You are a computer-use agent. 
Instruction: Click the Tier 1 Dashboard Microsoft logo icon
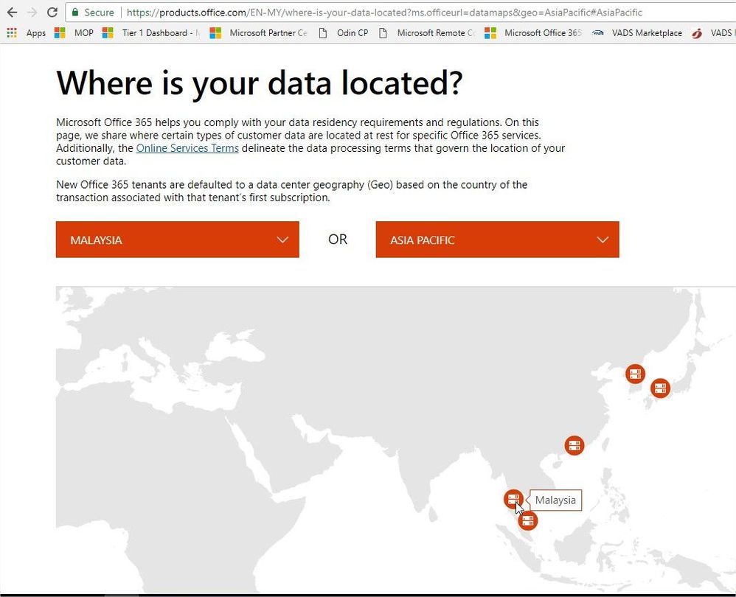click(108, 33)
